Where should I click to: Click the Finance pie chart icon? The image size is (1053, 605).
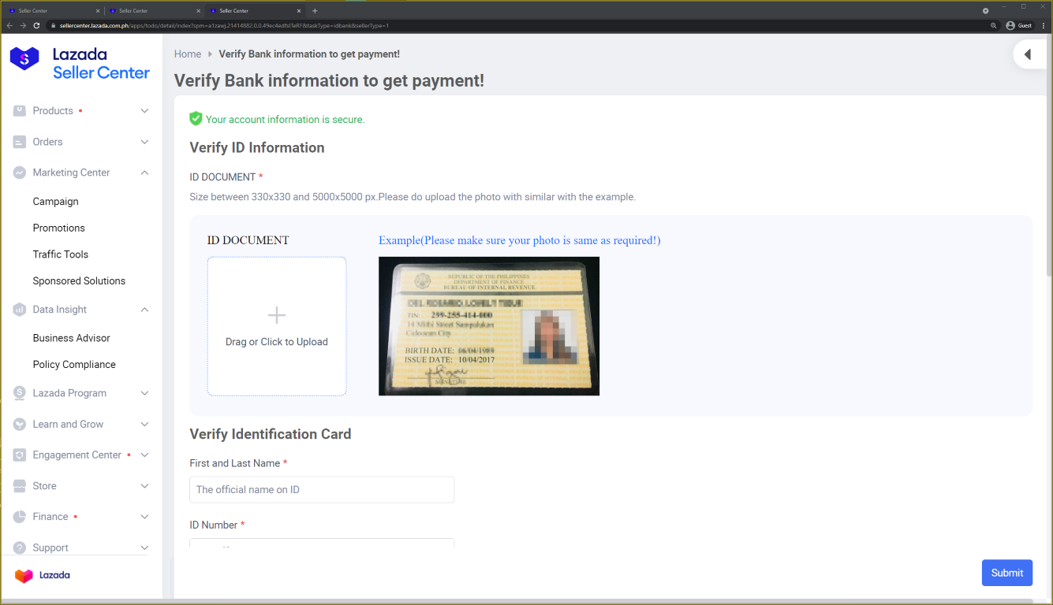tap(20, 517)
